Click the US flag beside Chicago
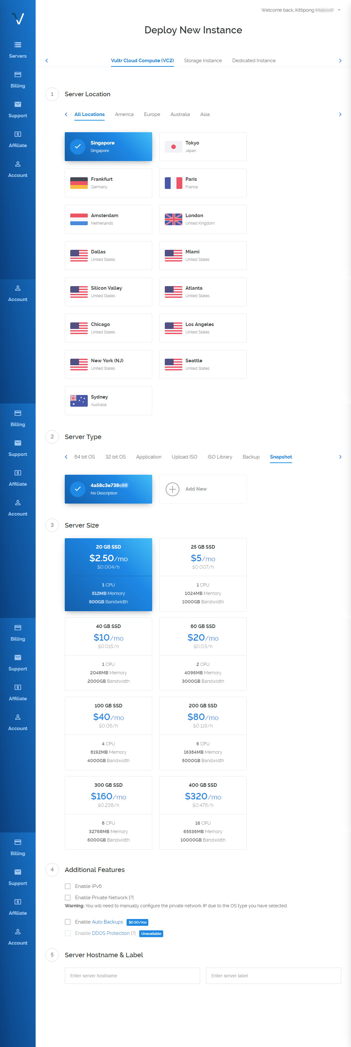 coord(79,328)
